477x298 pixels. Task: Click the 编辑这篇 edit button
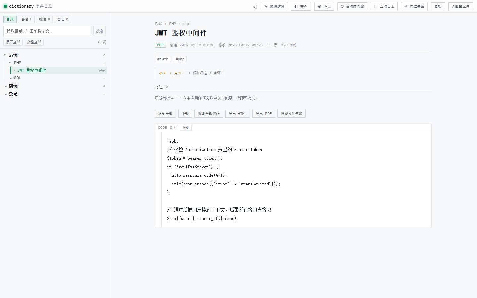(x=274, y=6)
